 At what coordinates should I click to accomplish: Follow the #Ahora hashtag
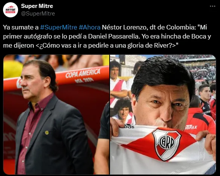coord(90,27)
